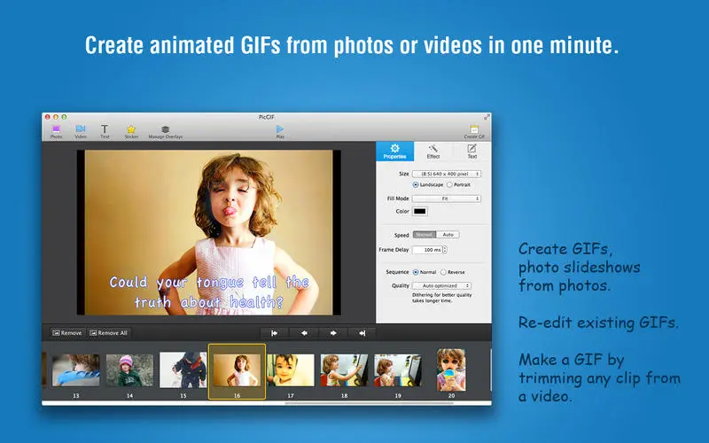Go to the next frame

(333, 333)
